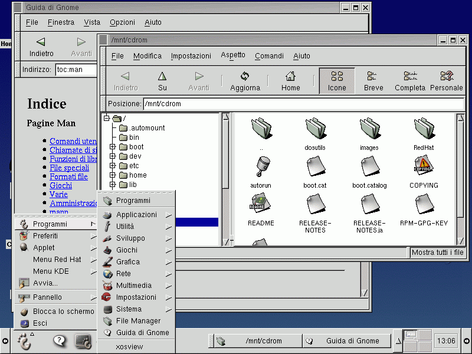Select the autorun file icon
Image resolution: width=472 pixels, height=354 pixels.
[x=260, y=169]
